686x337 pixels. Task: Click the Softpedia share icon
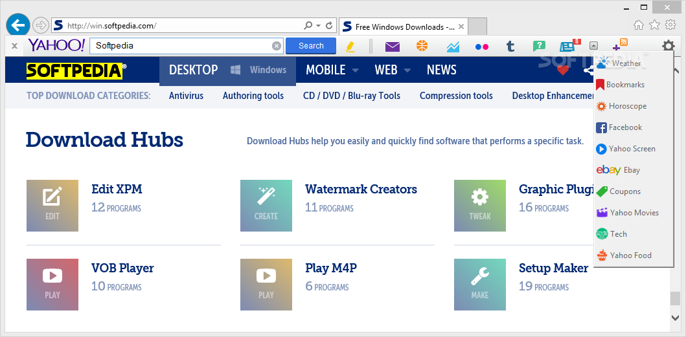pyautogui.click(x=588, y=70)
